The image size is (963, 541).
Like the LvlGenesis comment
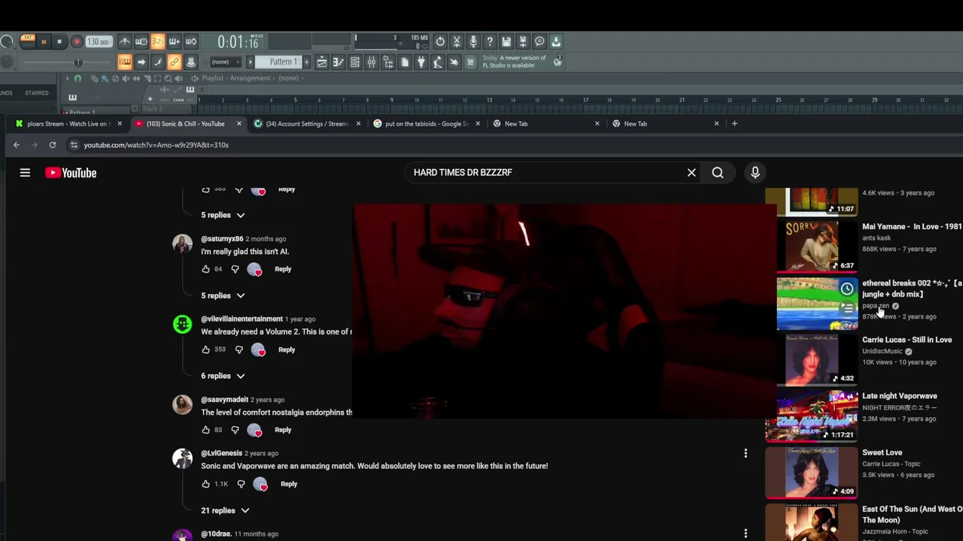pyautogui.click(x=205, y=484)
